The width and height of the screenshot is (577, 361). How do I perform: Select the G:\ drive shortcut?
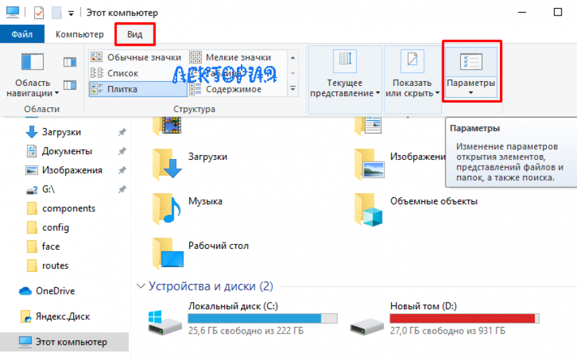point(40,189)
